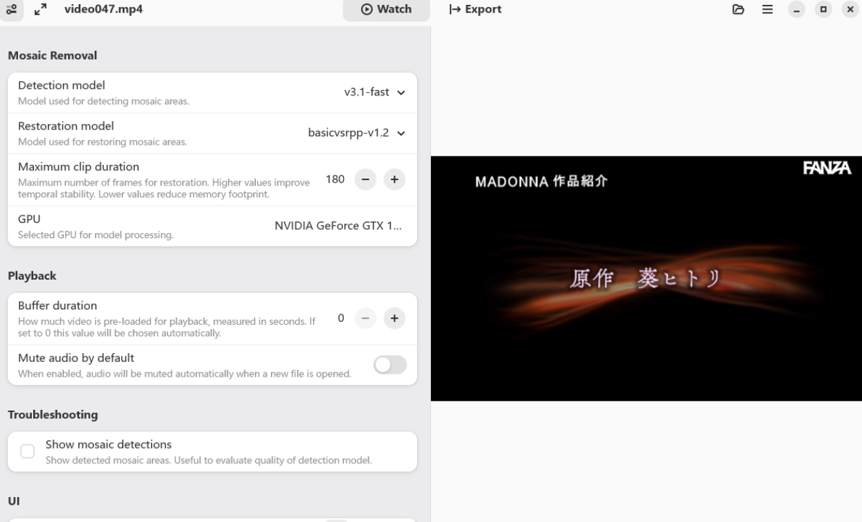Click the video preview frame
Screen dimensions: 862x522
646,278
